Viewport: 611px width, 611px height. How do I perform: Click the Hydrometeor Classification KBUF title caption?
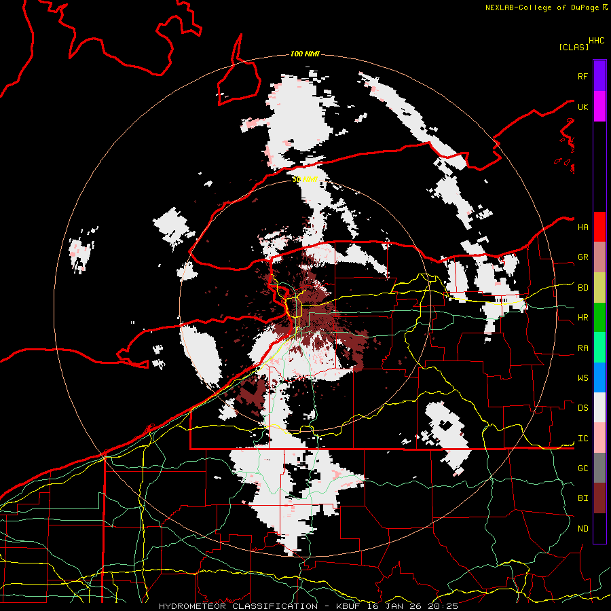[308, 606]
